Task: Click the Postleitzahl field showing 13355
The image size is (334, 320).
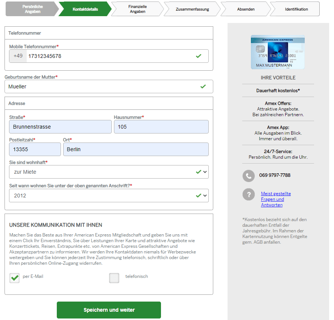Action: (x=35, y=149)
